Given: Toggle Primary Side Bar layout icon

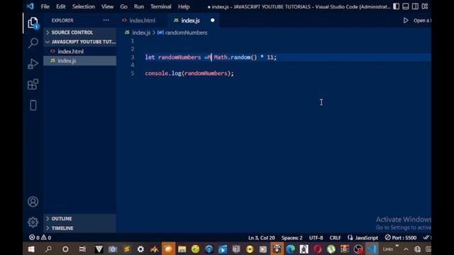Looking at the screenshot, I should pos(396,6).
